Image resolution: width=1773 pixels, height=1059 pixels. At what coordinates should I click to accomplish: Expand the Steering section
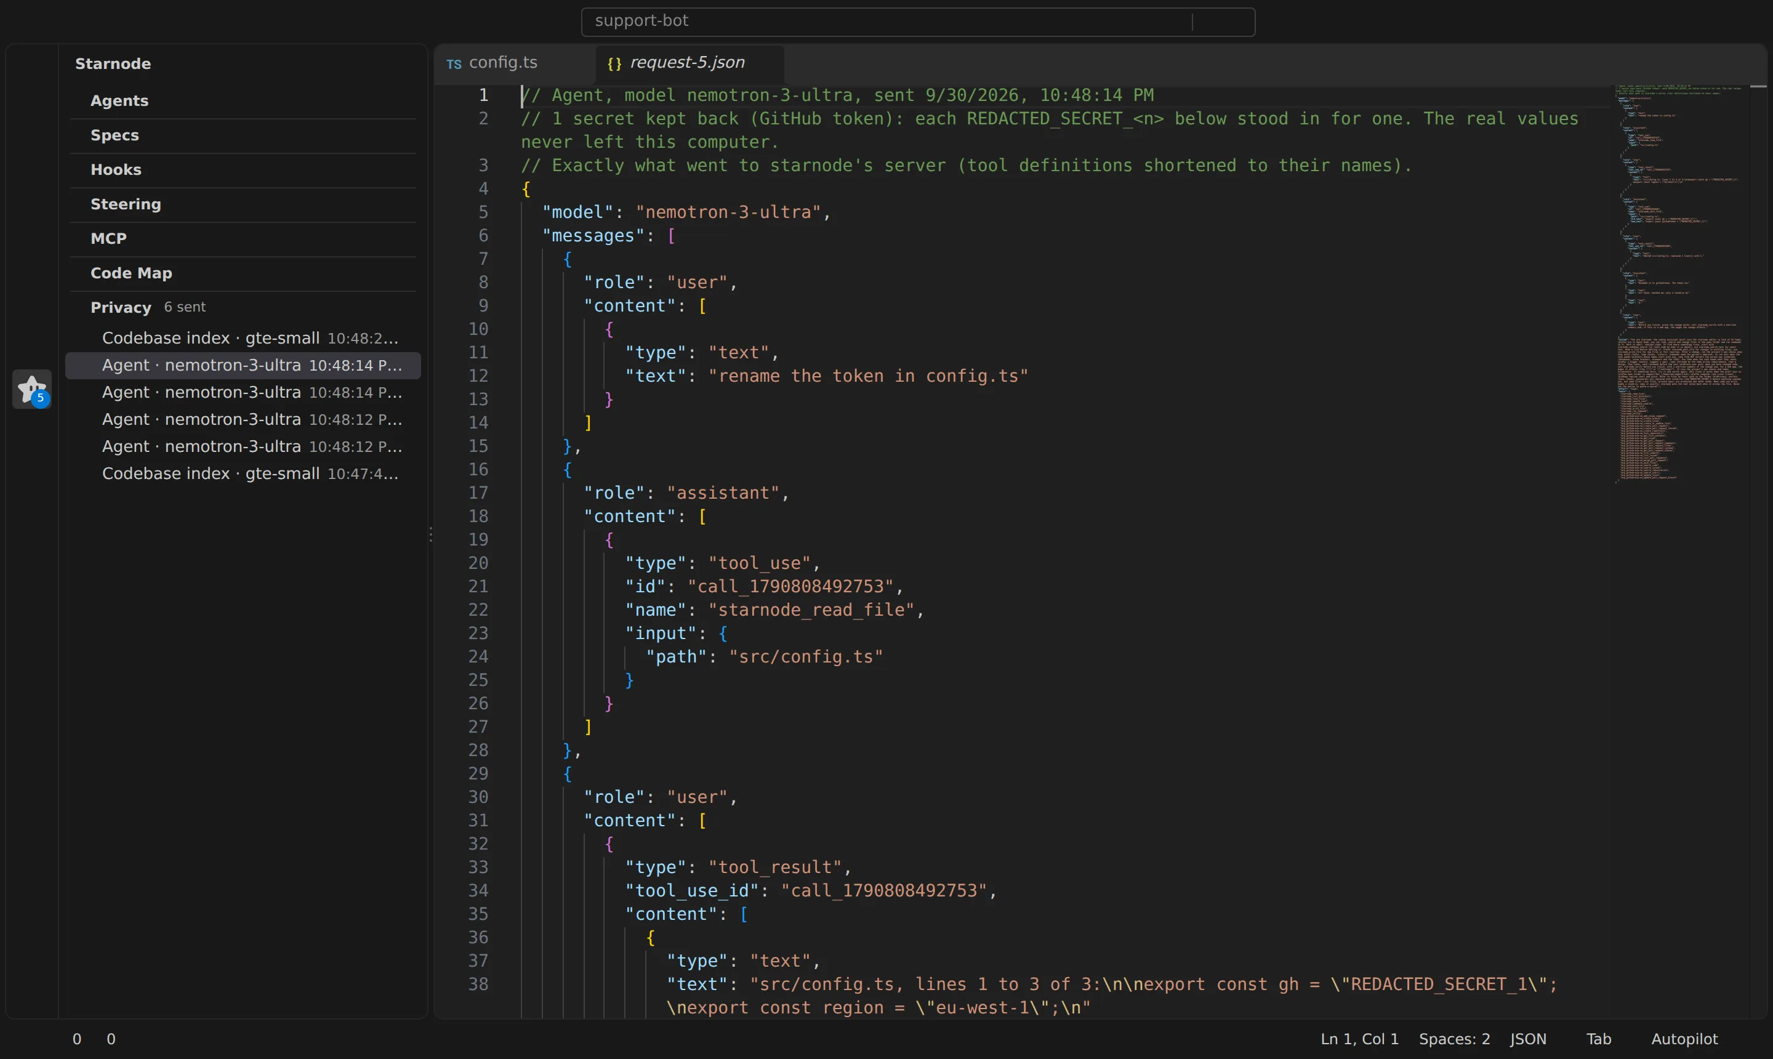[x=243, y=204]
